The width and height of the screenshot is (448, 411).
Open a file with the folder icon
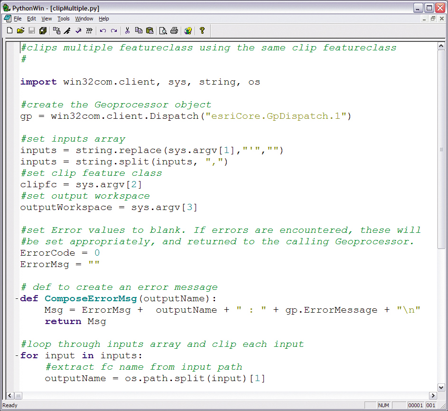[20, 30]
